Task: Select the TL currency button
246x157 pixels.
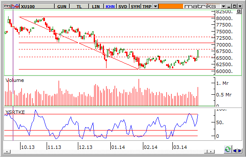Action: [79, 6]
